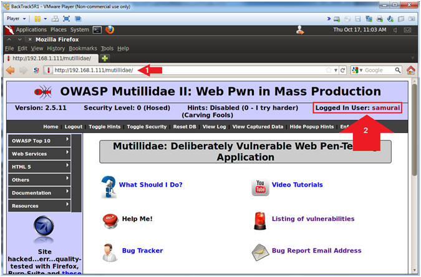Click the View Captured Data link

[258, 127]
